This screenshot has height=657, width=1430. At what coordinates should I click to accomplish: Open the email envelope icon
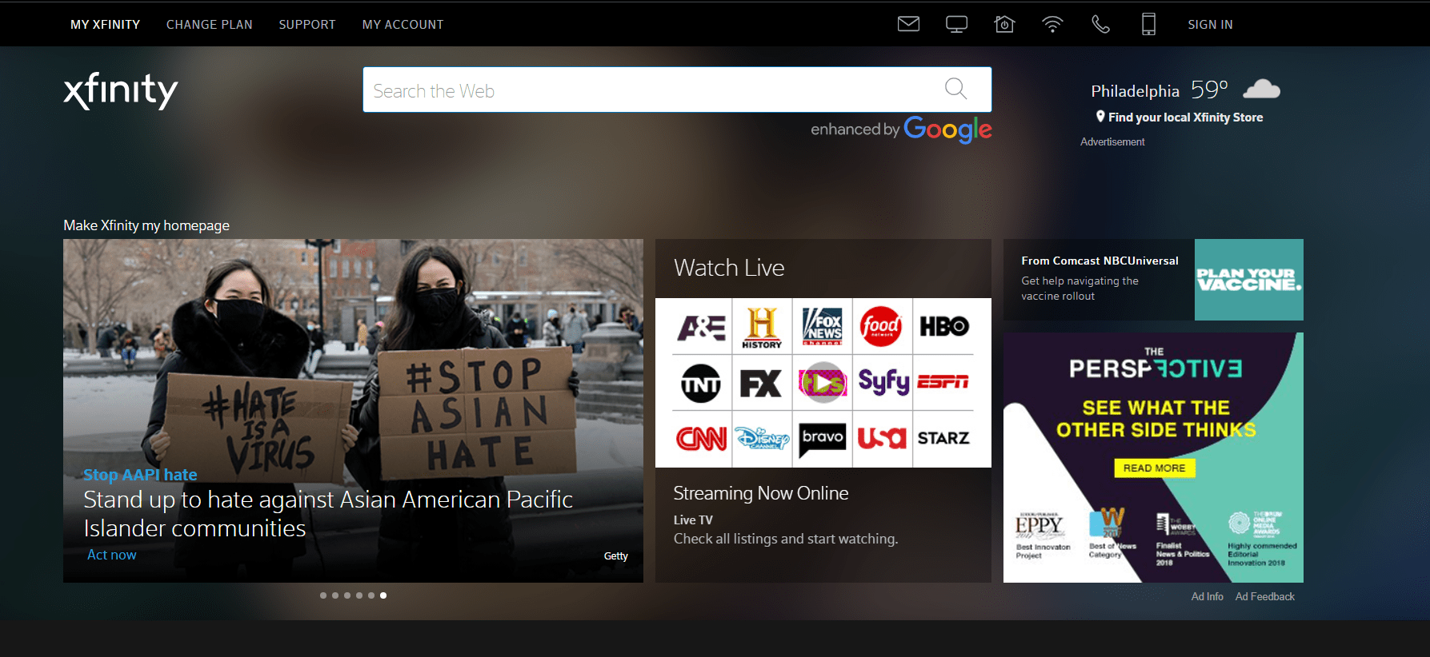908,24
